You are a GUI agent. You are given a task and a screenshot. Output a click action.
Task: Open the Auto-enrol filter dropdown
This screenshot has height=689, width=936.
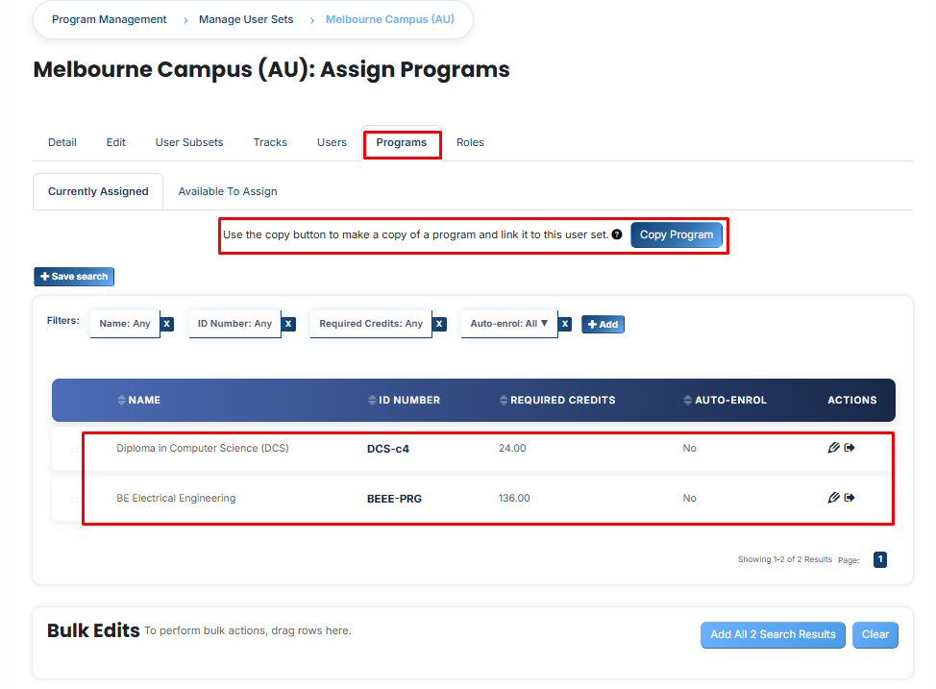tap(509, 324)
